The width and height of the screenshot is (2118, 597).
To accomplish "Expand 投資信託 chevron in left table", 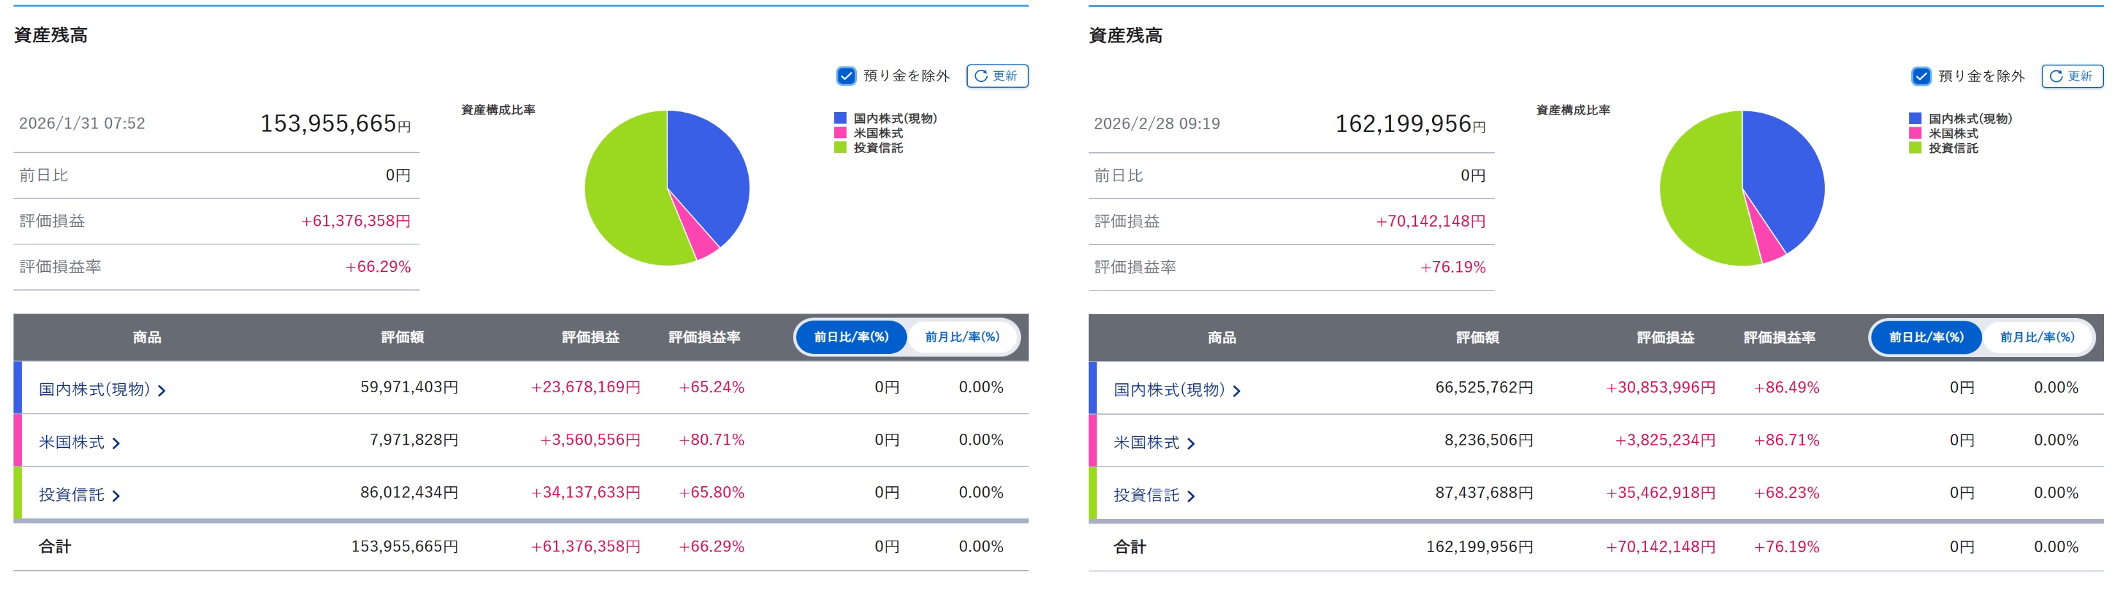I will click(116, 496).
